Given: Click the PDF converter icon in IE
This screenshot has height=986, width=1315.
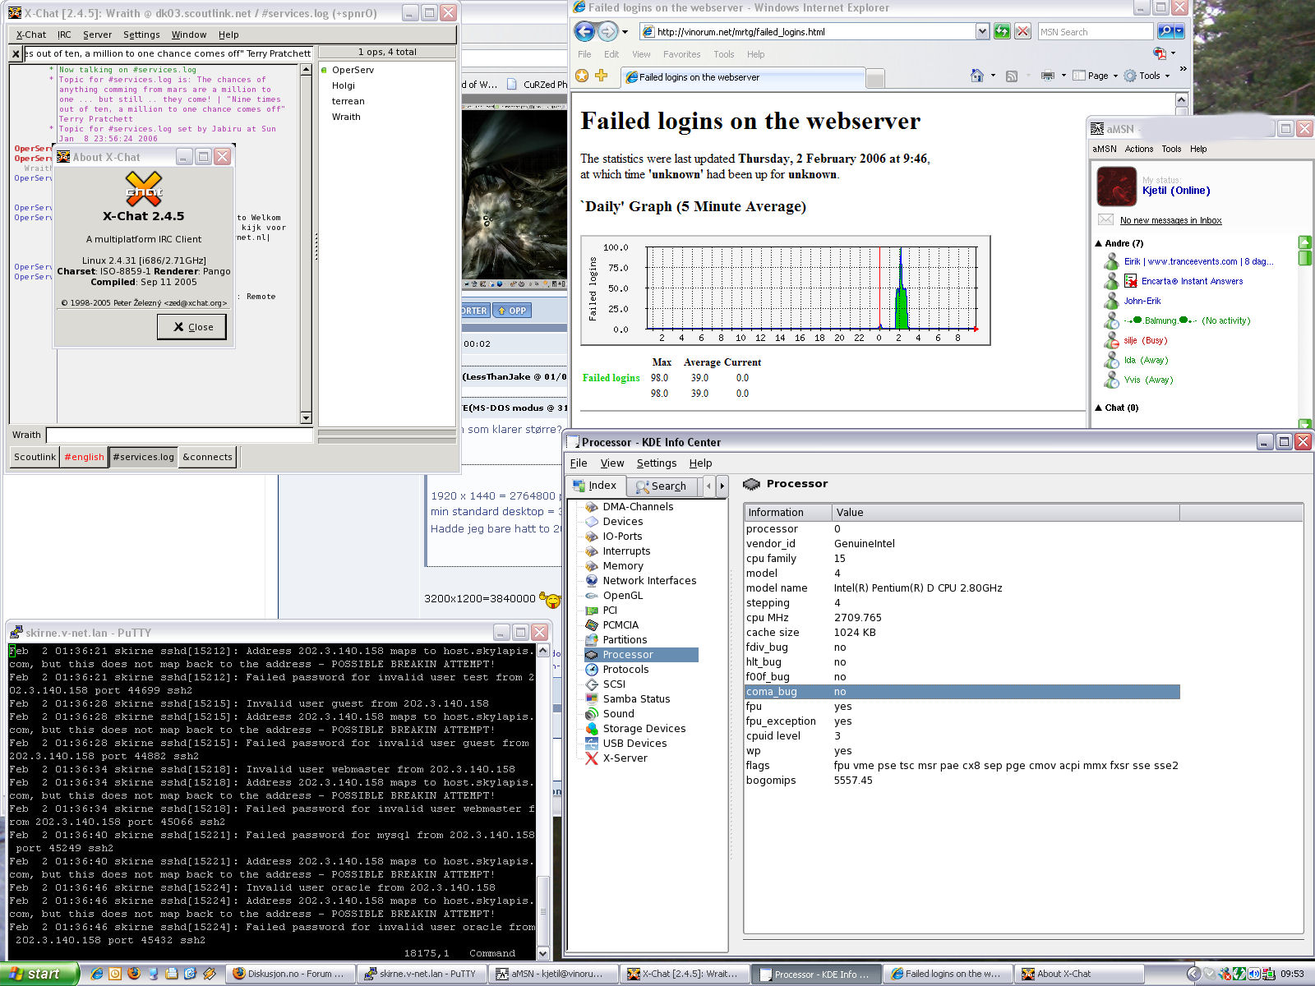Looking at the screenshot, I should coord(1160,53).
